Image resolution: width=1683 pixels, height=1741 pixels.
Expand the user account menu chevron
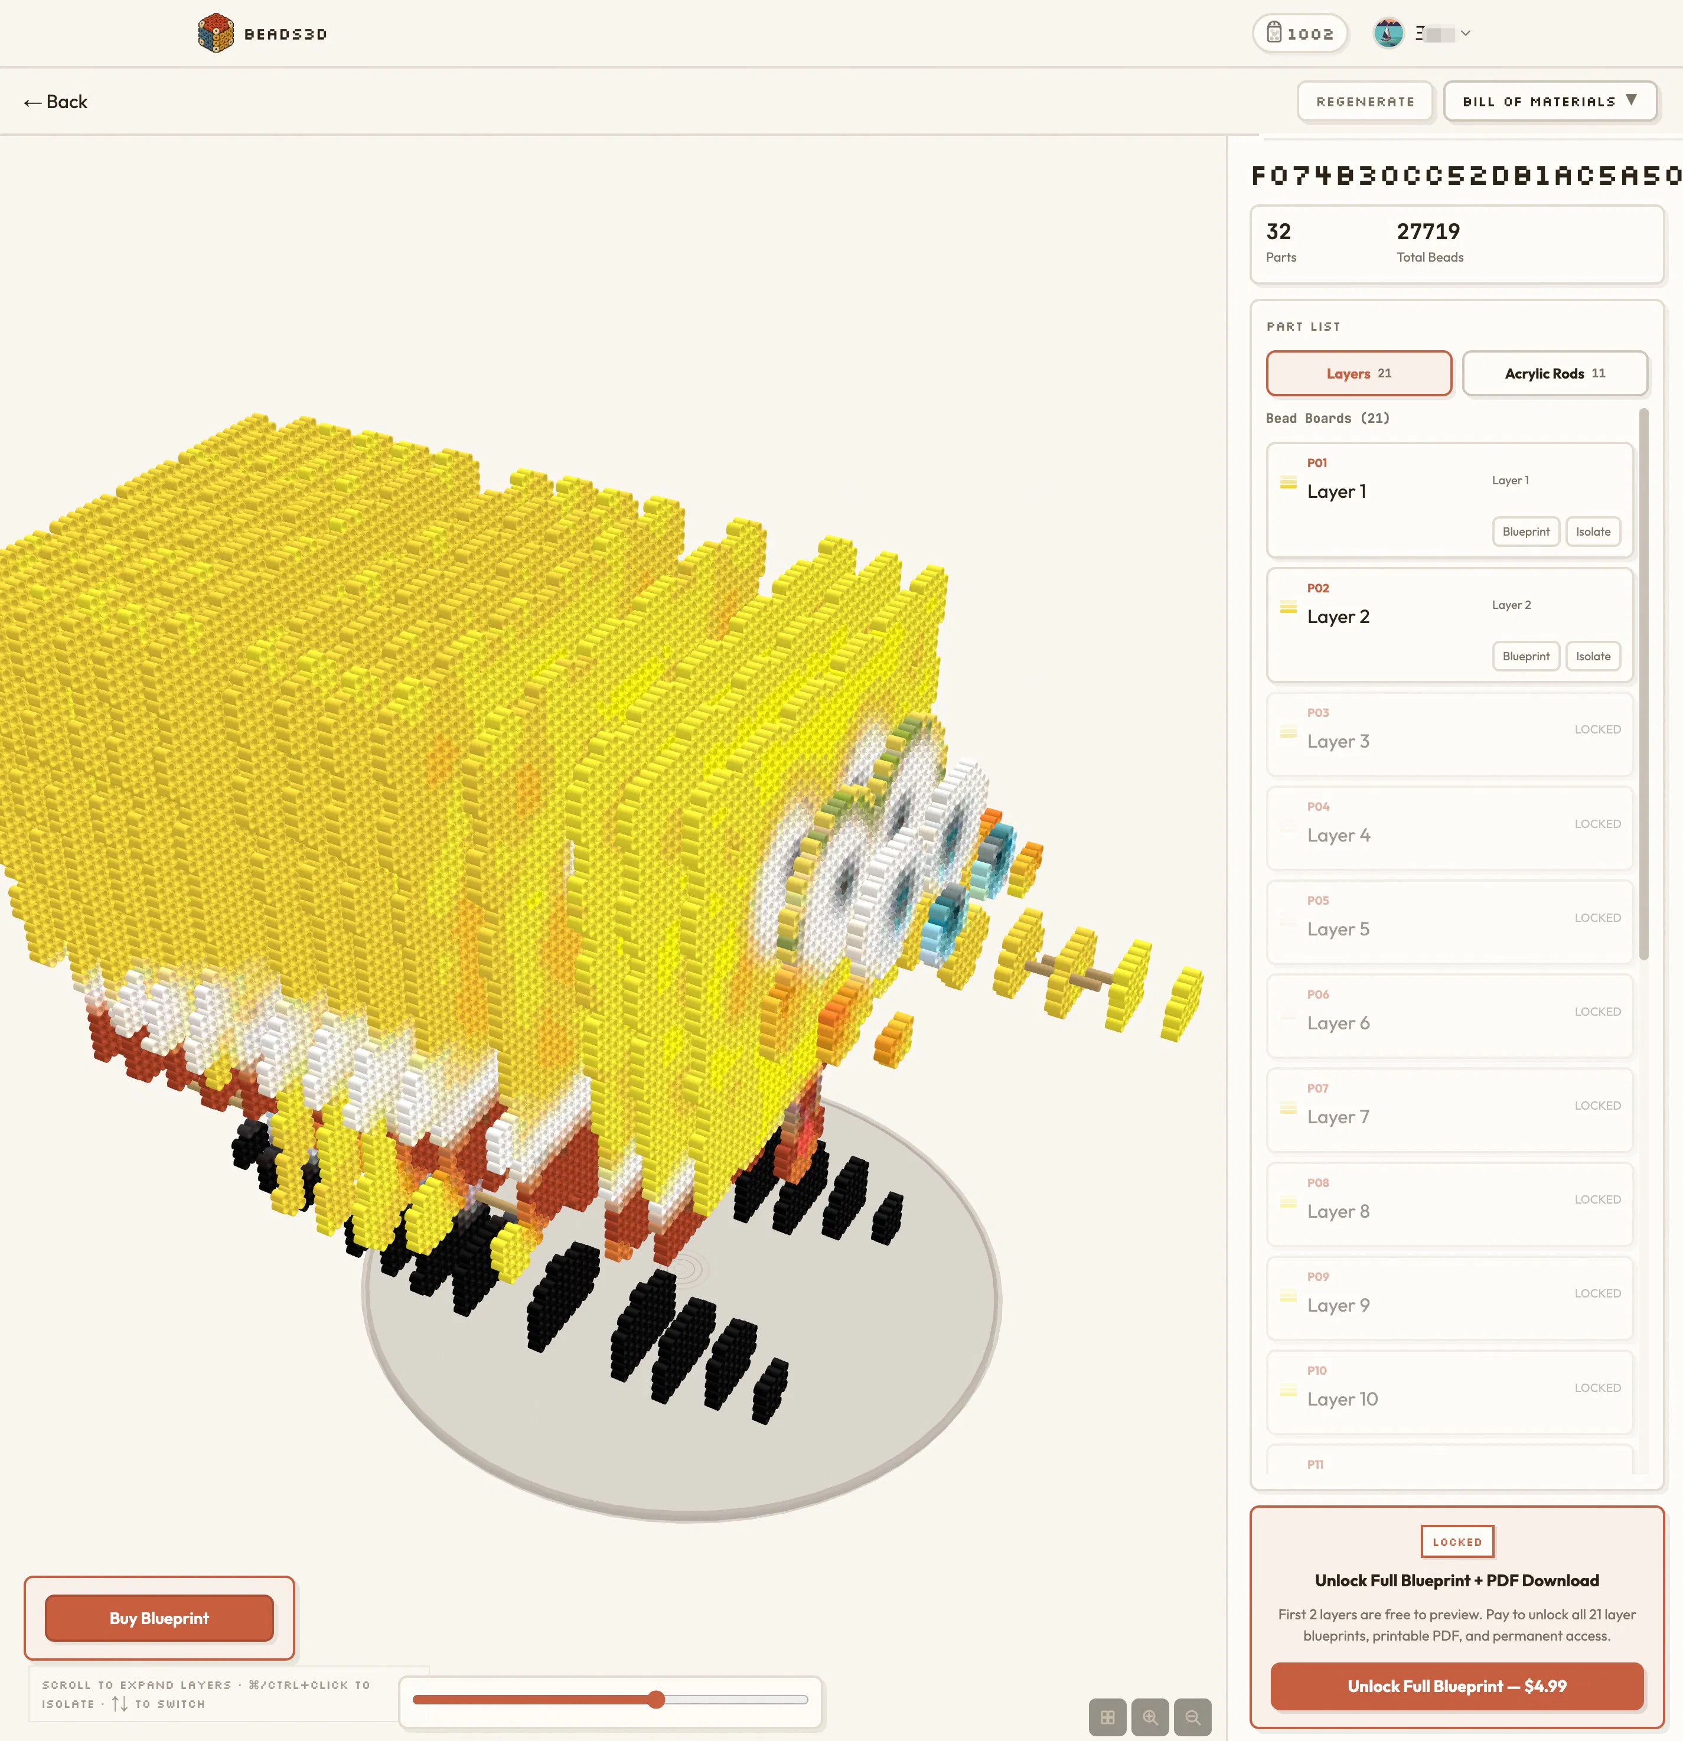(1466, 33)
